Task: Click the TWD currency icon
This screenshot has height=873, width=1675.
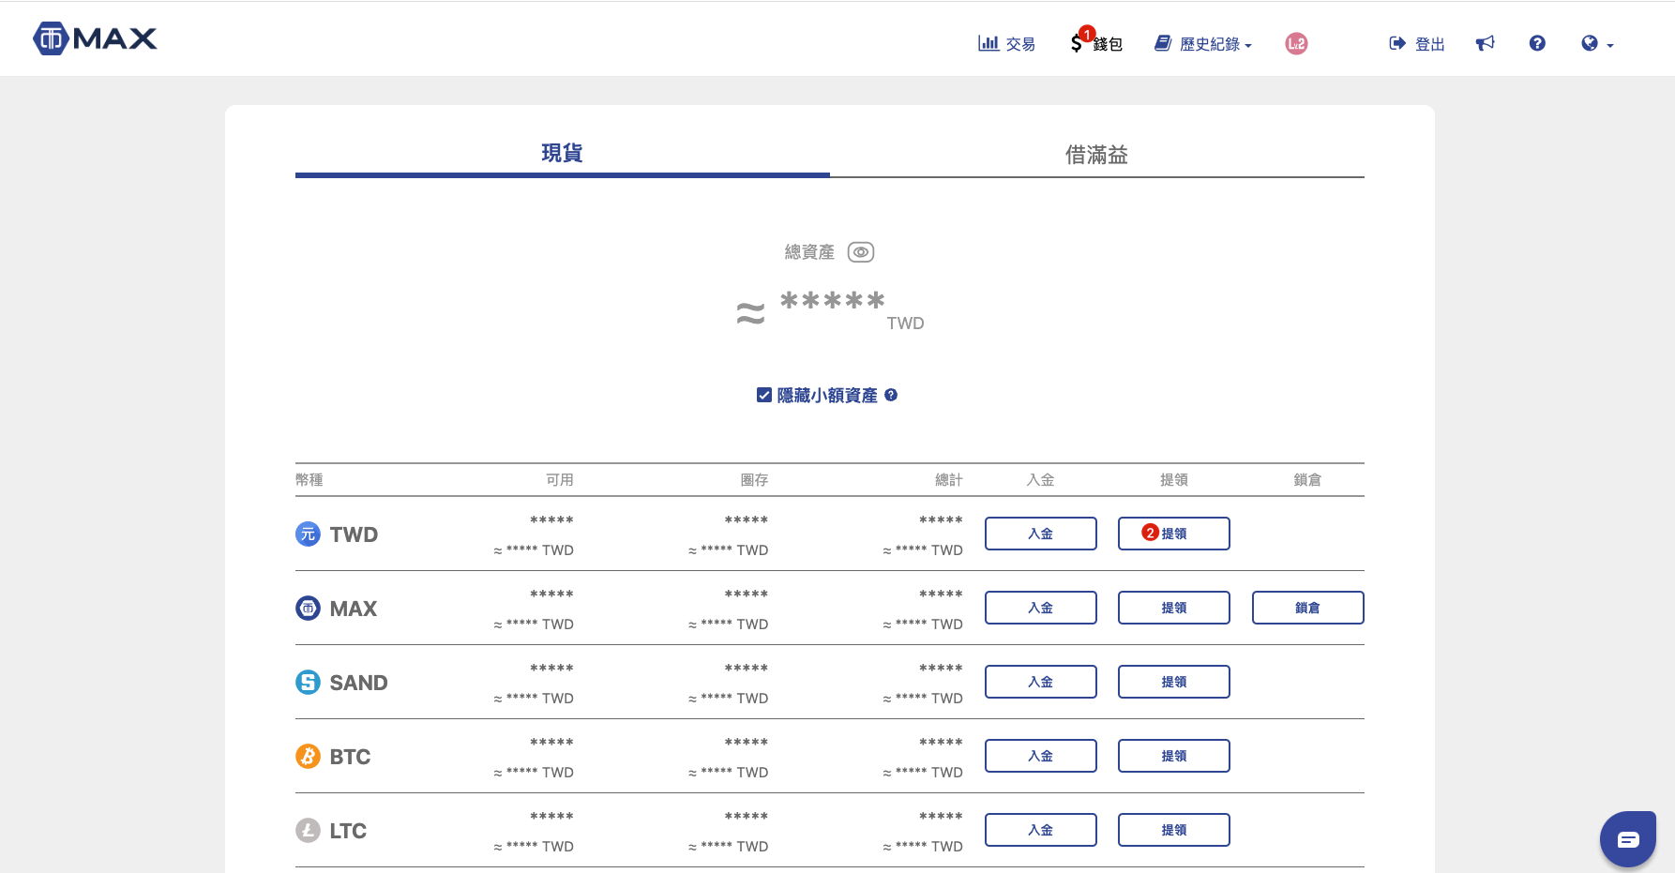Action: click(x=308, y=534)
